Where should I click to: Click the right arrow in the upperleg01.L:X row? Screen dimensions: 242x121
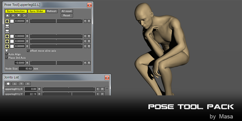click(98, 89)
